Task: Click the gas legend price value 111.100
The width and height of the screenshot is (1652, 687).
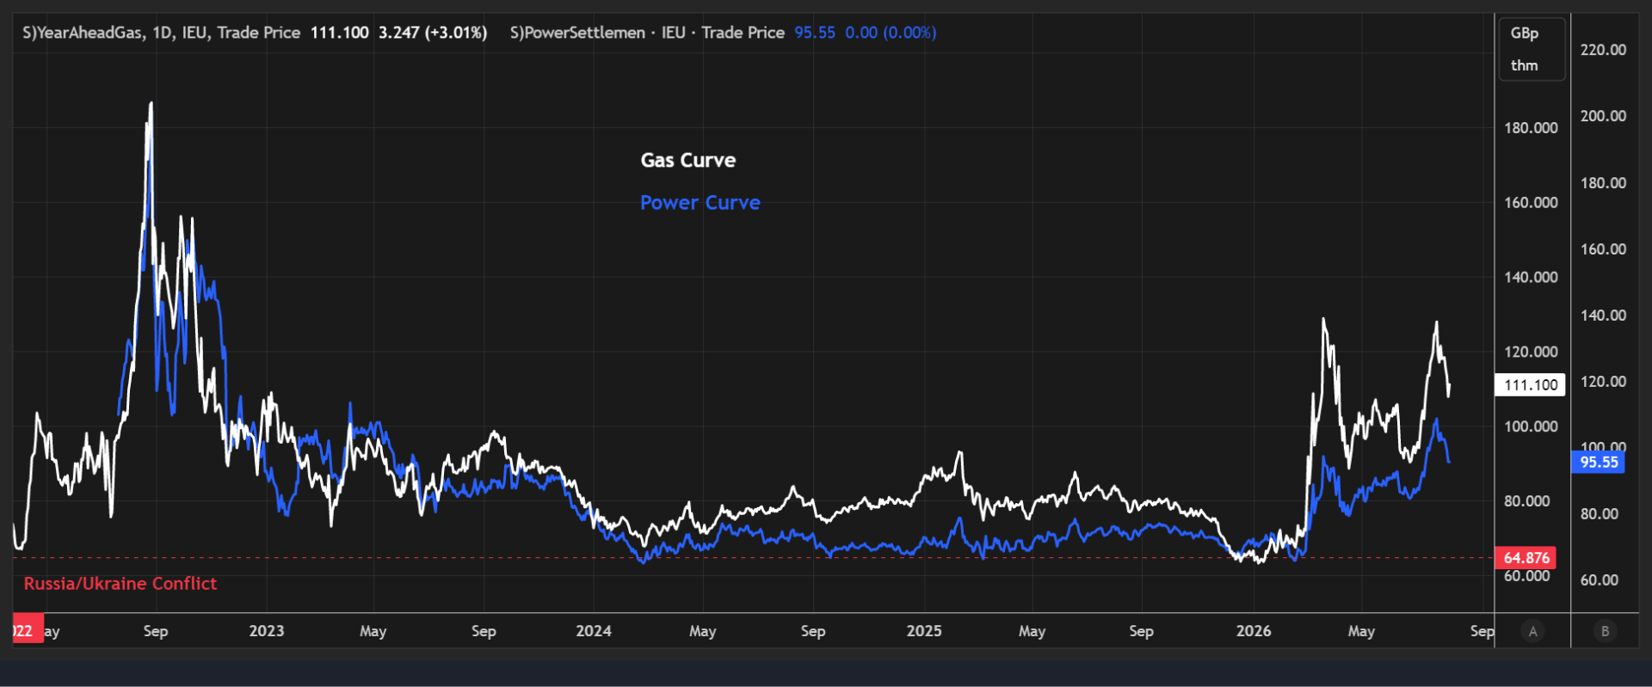Action: point(339,33)
